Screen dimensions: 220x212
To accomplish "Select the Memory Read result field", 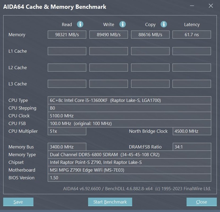I will (x=67, y=34).
